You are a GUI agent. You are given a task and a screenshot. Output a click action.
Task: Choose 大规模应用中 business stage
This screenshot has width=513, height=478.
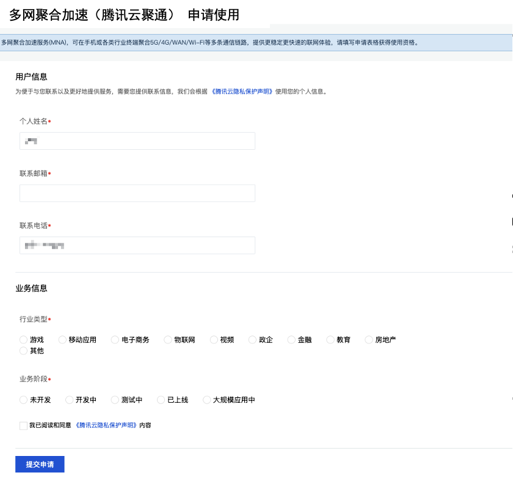[x=206, y=400]
